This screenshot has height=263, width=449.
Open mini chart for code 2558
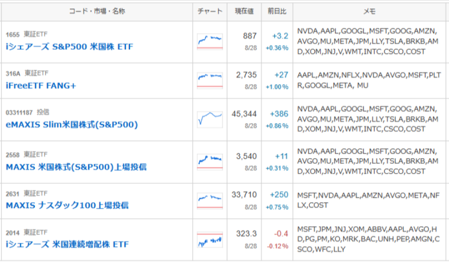click(x=210, y=162)
